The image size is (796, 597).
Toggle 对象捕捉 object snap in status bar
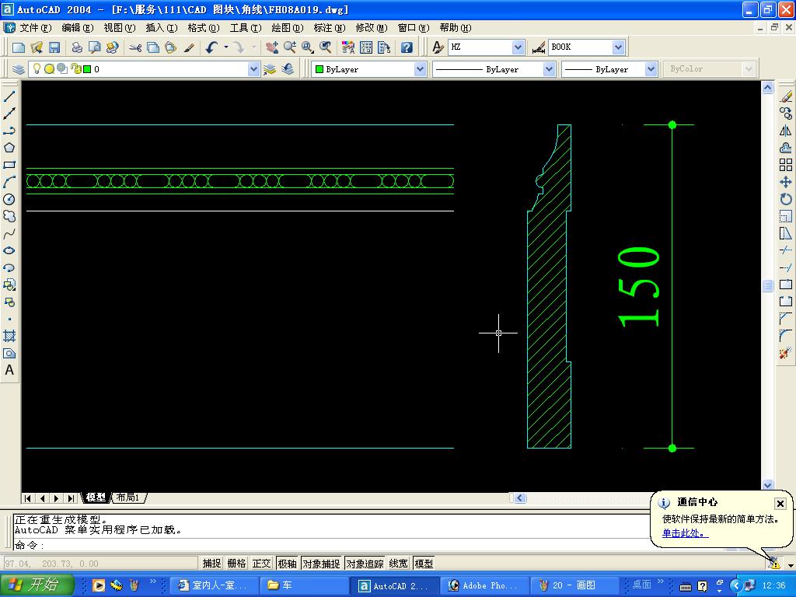[321, 564]
